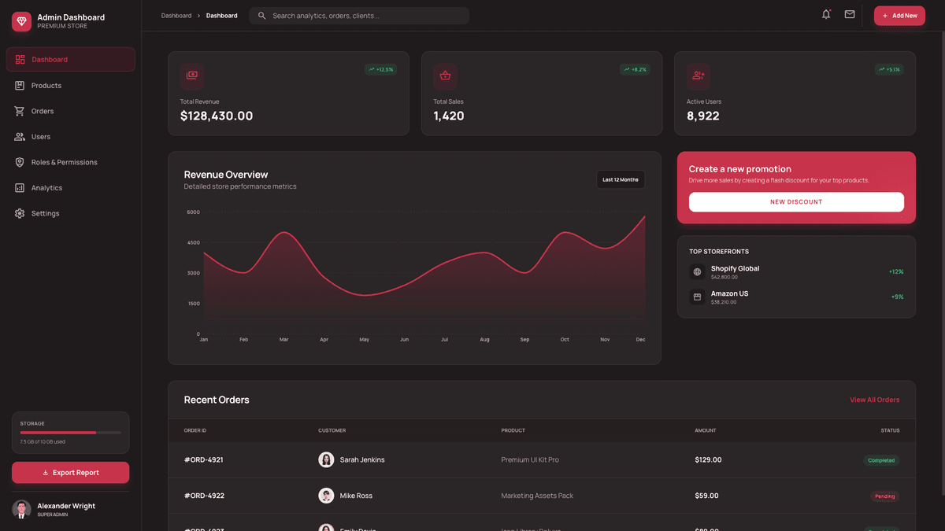The width and height of the screenshot is (945, 531).
Task: Click the Analytics chart icon
Action: click(x=19, y=187)
